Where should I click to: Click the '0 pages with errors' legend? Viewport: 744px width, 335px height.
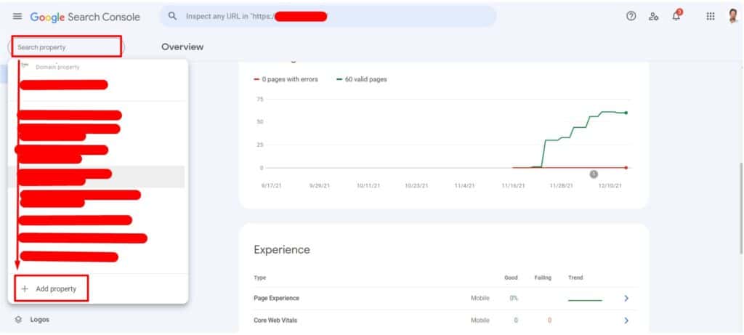[x=286, y=79]
